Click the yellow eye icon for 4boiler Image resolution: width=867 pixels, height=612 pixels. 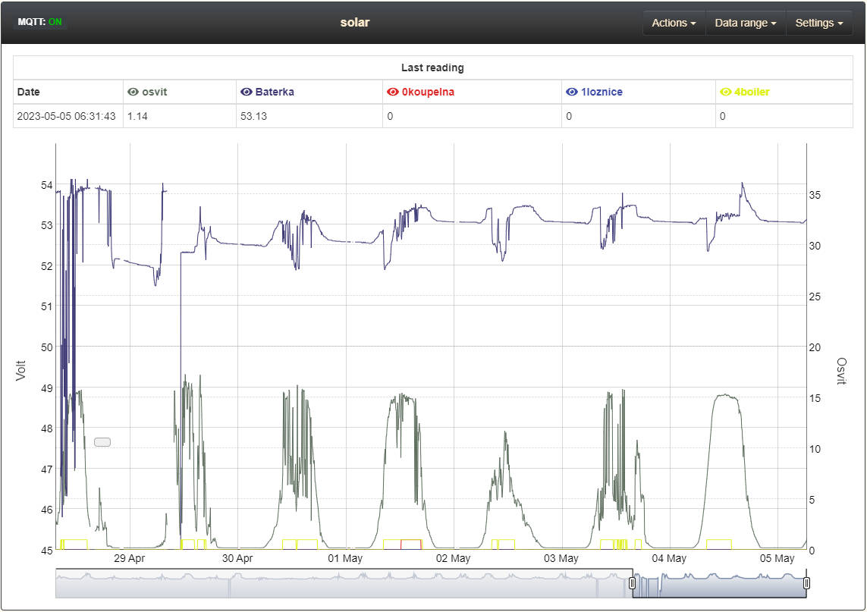[725, 92]
